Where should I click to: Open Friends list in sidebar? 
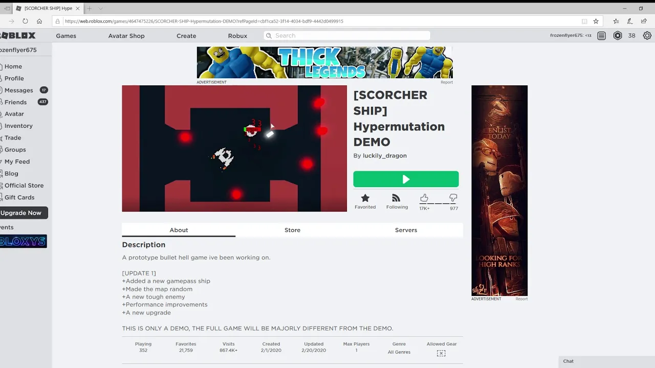click(x=15, y=102)
